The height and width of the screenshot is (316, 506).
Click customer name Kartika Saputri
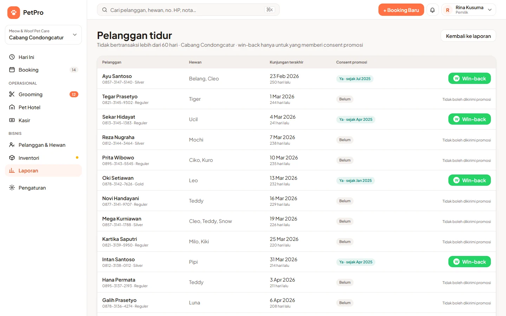click(x=119, y=239)
